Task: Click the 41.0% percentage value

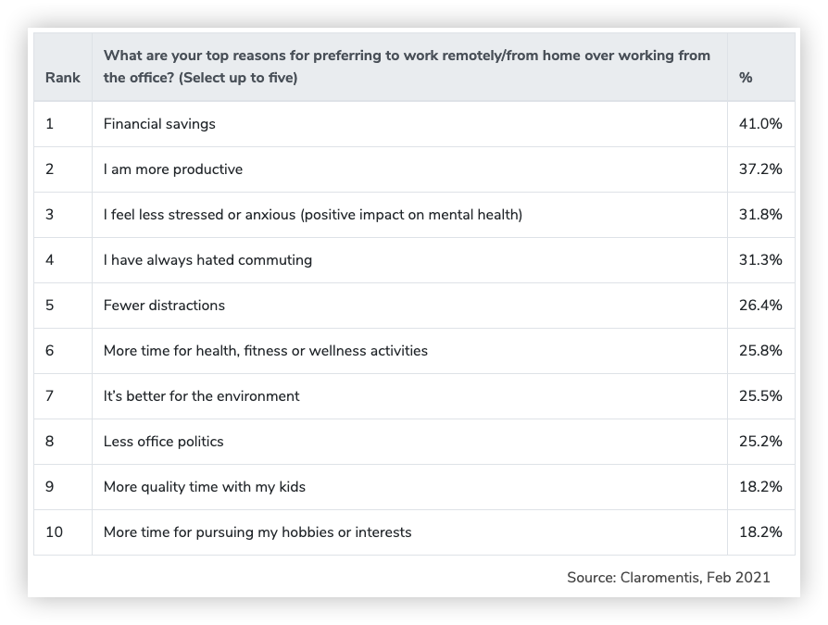Action: 760,124
